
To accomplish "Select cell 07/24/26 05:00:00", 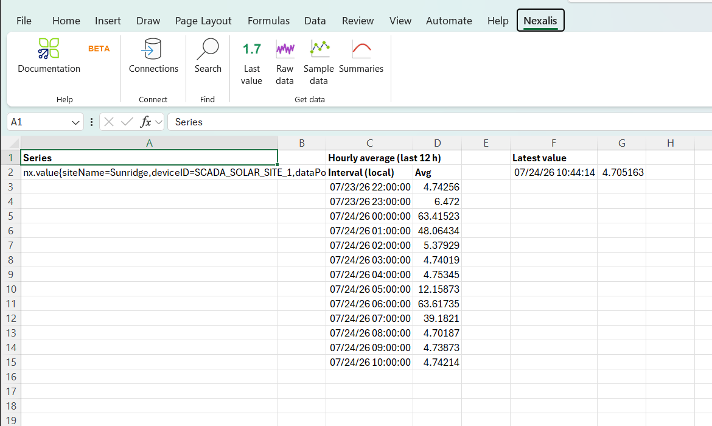I will click(369, 289).
